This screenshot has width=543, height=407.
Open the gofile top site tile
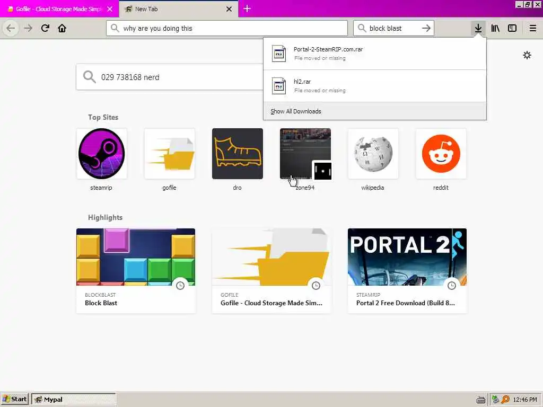tap(170, 154)
